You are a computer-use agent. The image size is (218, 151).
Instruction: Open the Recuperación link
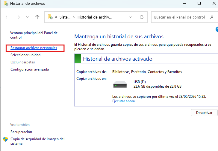(x=21, y=132)
